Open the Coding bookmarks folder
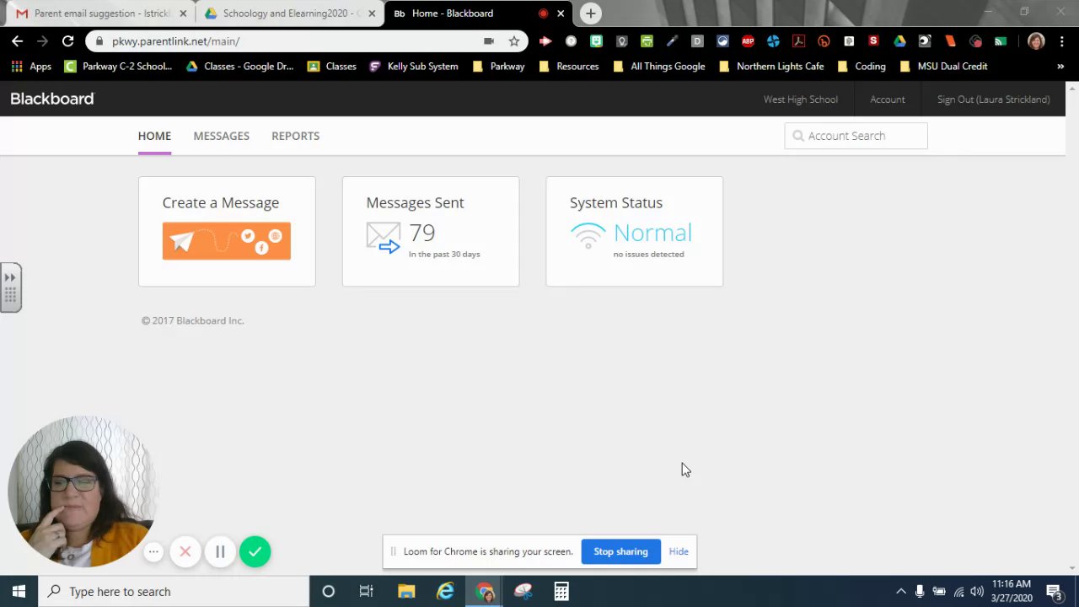1079x607 pixels. click(x=862, y=66)
